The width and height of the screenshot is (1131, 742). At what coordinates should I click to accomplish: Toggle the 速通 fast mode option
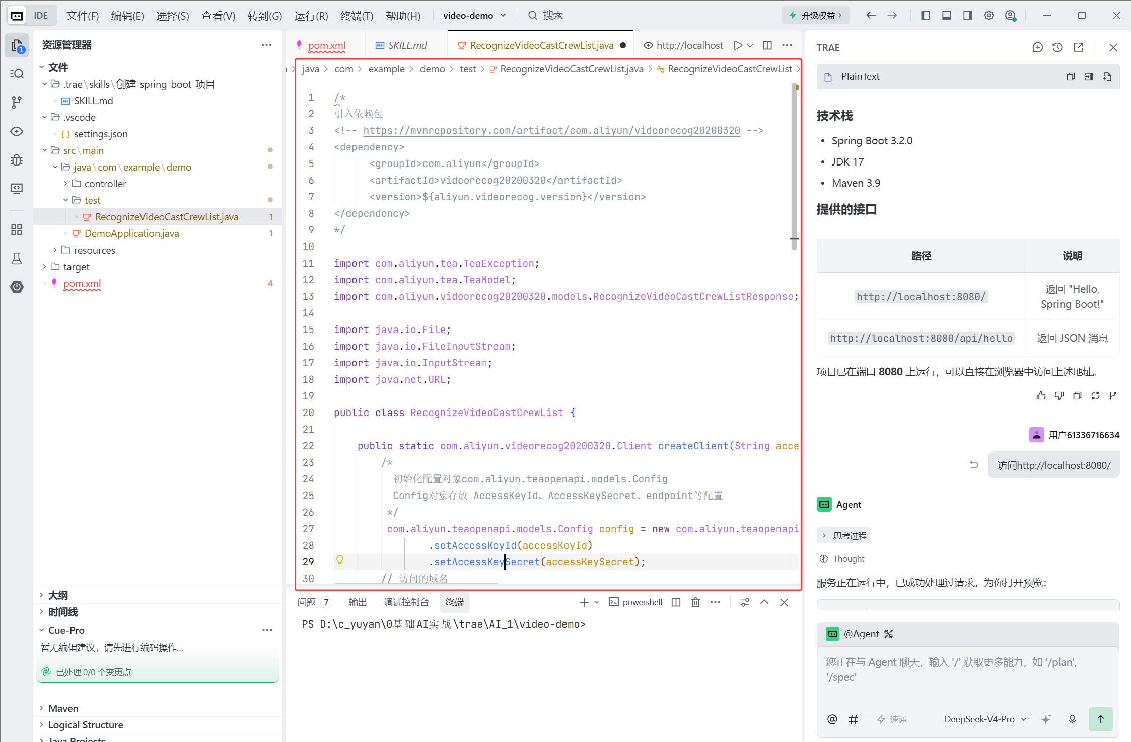tap(892, 719)
